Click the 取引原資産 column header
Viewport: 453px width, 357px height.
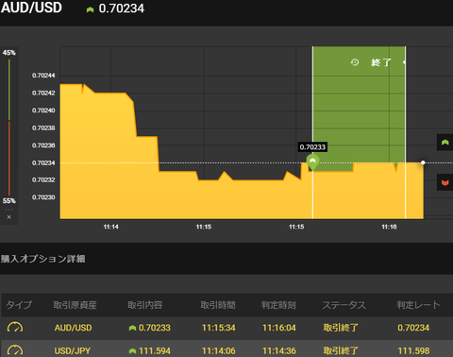click(75, 305)
